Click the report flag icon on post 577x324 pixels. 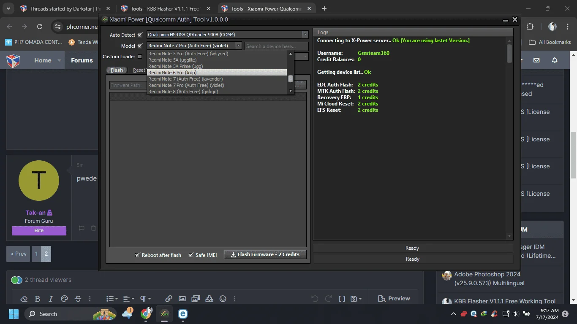coord(82,228)
